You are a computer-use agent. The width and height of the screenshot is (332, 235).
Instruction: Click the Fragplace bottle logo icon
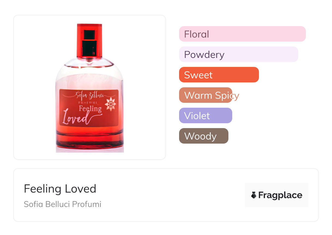254,195
